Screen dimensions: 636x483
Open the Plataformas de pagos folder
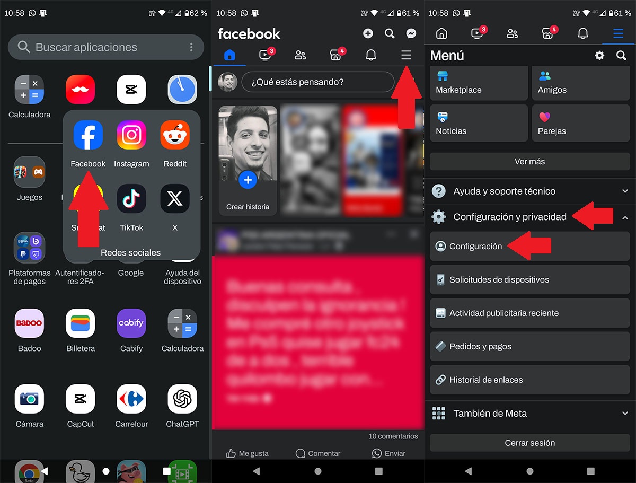tap(29, 248)
